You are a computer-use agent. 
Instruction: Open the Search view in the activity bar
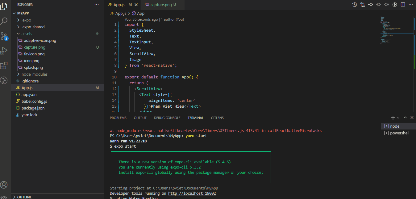[4, 21]
